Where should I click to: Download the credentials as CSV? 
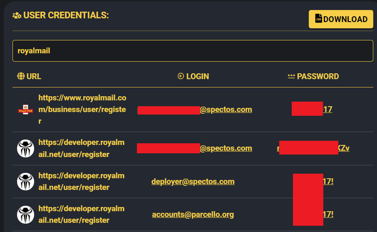click(x=341, y=19)
